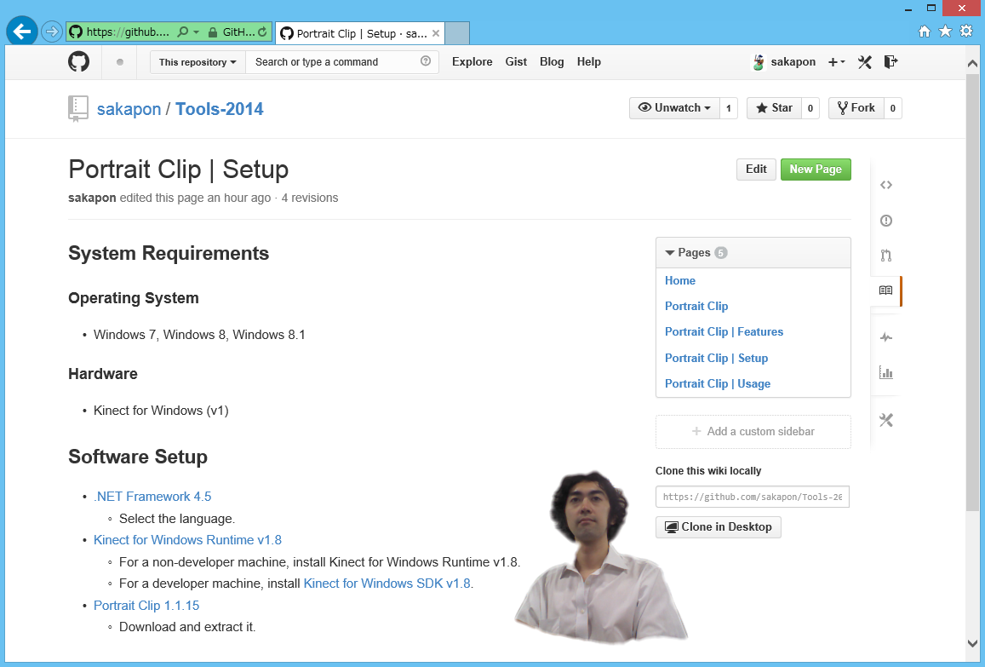Click the Search or type a command field
985x667 pixels.
click(x=341, y=61)
